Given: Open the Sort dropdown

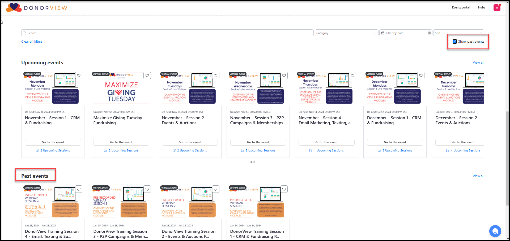Looking at the screenshot, I should [459, 33].
